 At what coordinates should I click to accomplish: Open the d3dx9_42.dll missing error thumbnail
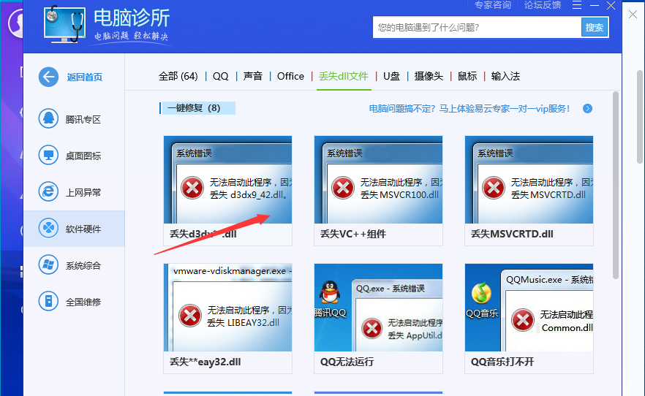[228, 180]
